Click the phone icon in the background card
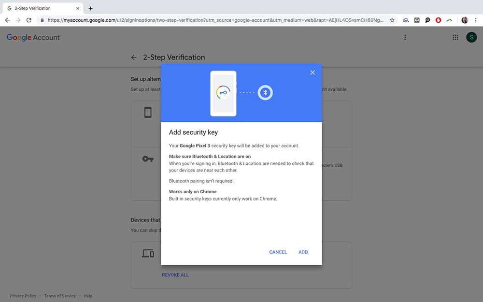This screenshot has height=302, width=483. (x=148, y=113)
